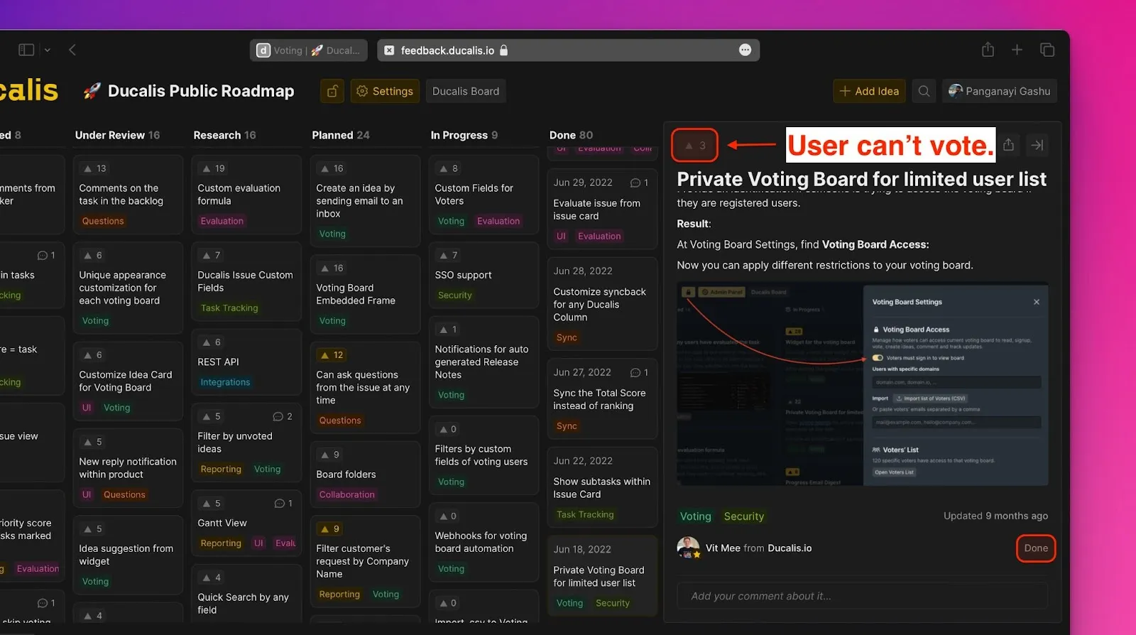Expand the sidebar chevron dropdown
The width and height of the screenshot is (1136, 635).
(x=48, y=50)
